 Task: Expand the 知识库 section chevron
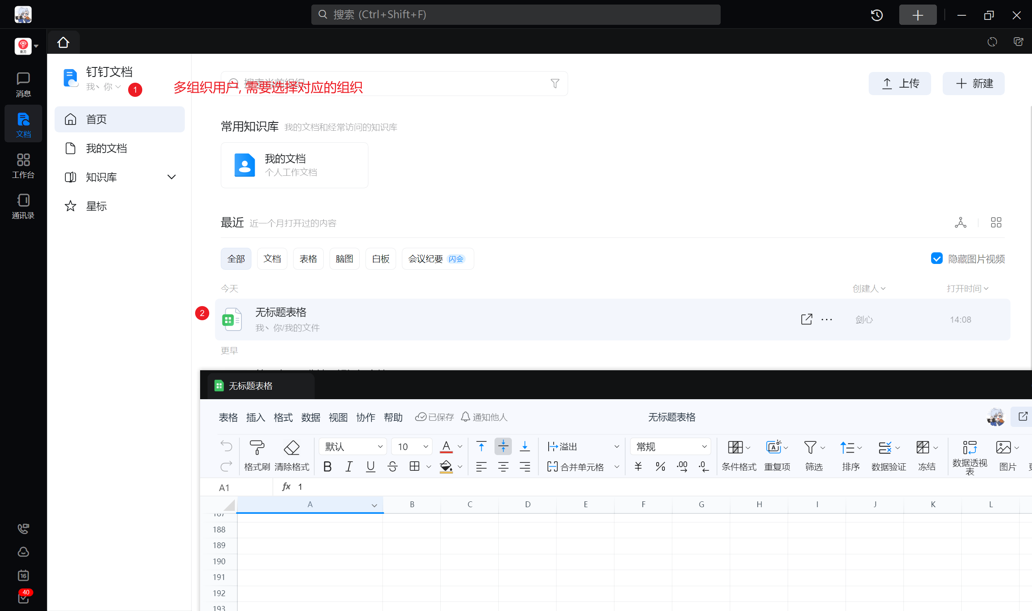pyautogui.click(x=171, y=177)
